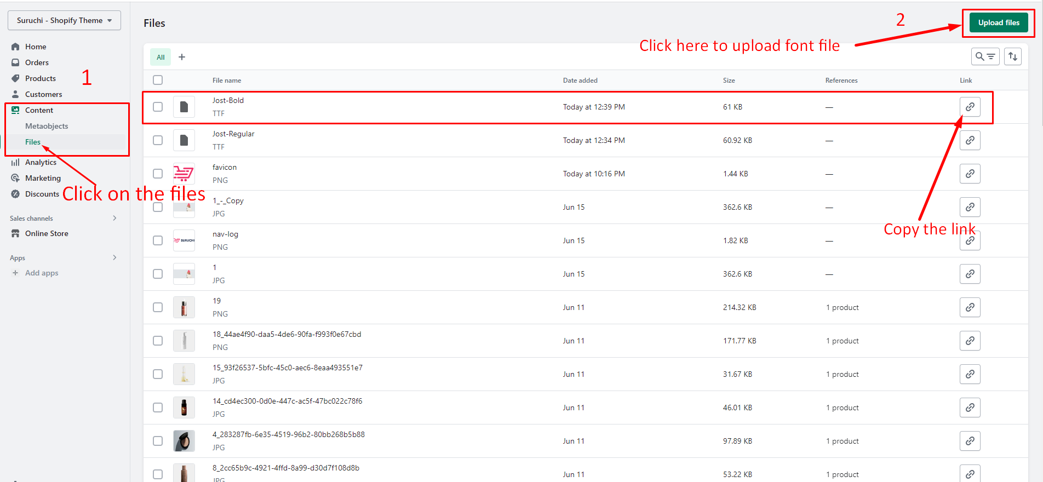The height and width of the screenshot is (482, 1043).
Task: Copy link icon in row named 1
Action: pyautogui.click(x=970, y=274)
